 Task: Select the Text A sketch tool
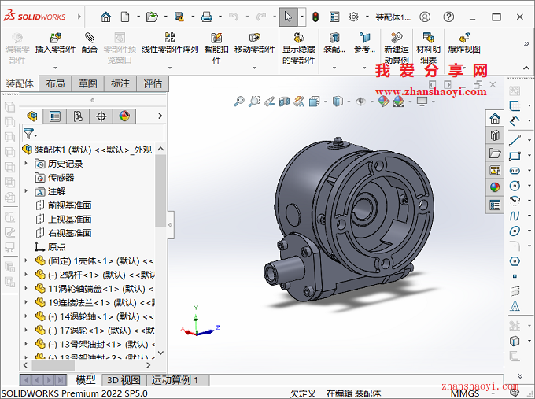(515, 306)
